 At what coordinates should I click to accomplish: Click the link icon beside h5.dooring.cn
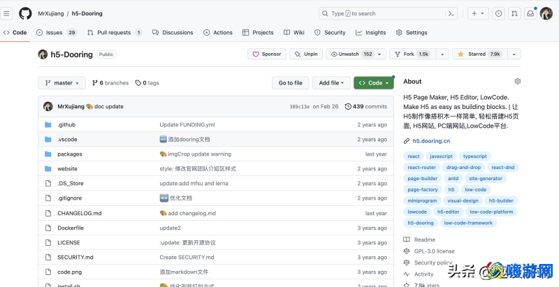tap(407, 141)
